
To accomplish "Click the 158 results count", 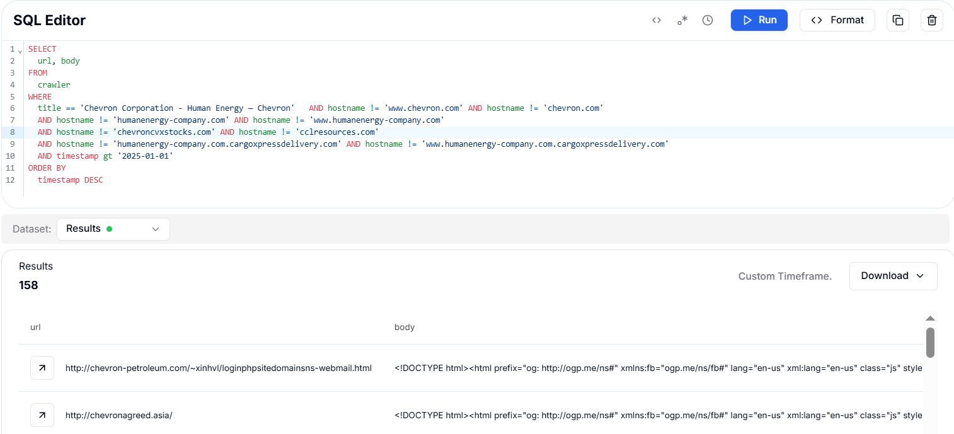I will click(28, 285).
